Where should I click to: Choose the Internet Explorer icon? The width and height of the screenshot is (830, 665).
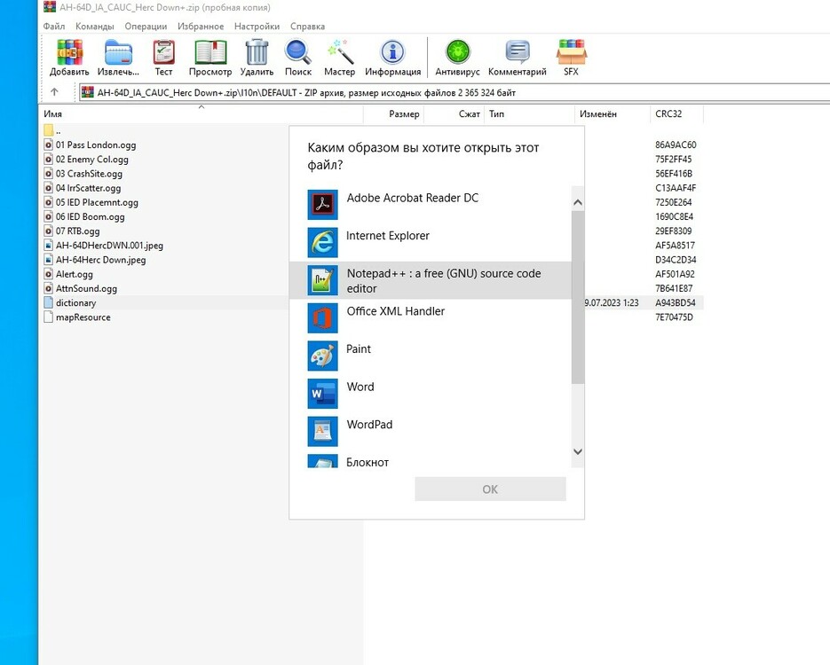[322, 242]
